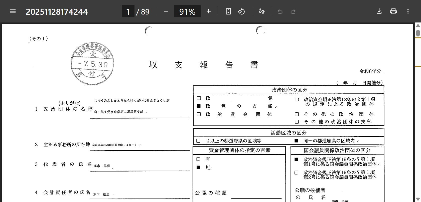Click the undo arrow icon
Screen dimensions: 421x202
pyautogui.click(x=280, y=11)
